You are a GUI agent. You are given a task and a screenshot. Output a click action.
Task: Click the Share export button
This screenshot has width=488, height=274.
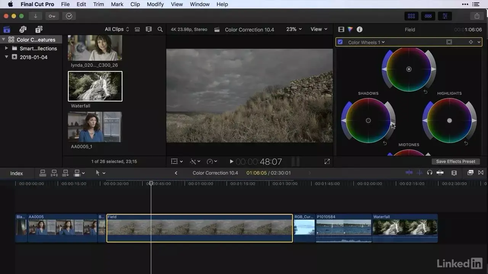[x=477, y=16]
